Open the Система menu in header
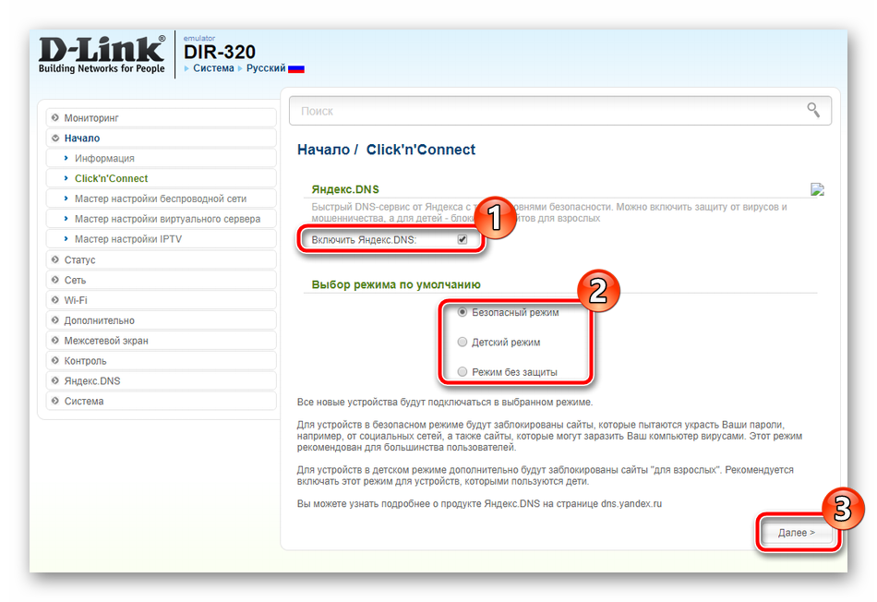The height and width of the screenshot is (602, 877). tap(213, 68)
